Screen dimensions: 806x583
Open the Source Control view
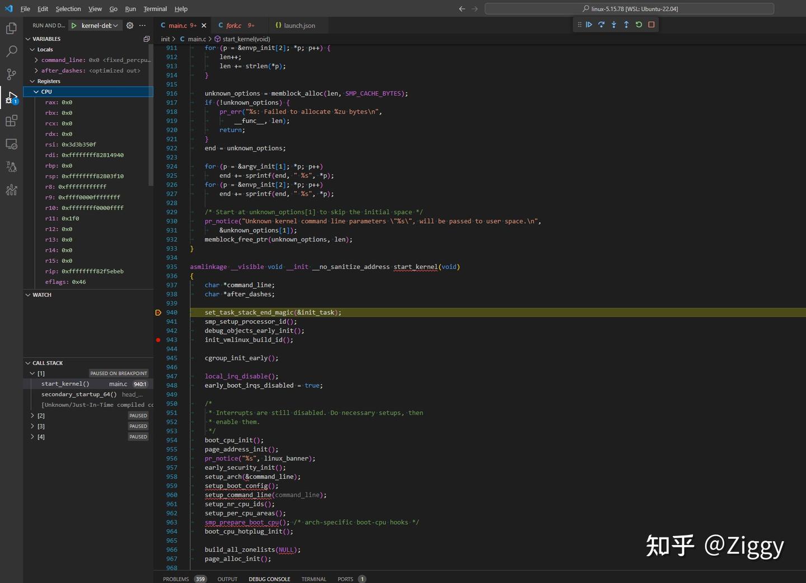pyautogui.click(x=11, y=74)
